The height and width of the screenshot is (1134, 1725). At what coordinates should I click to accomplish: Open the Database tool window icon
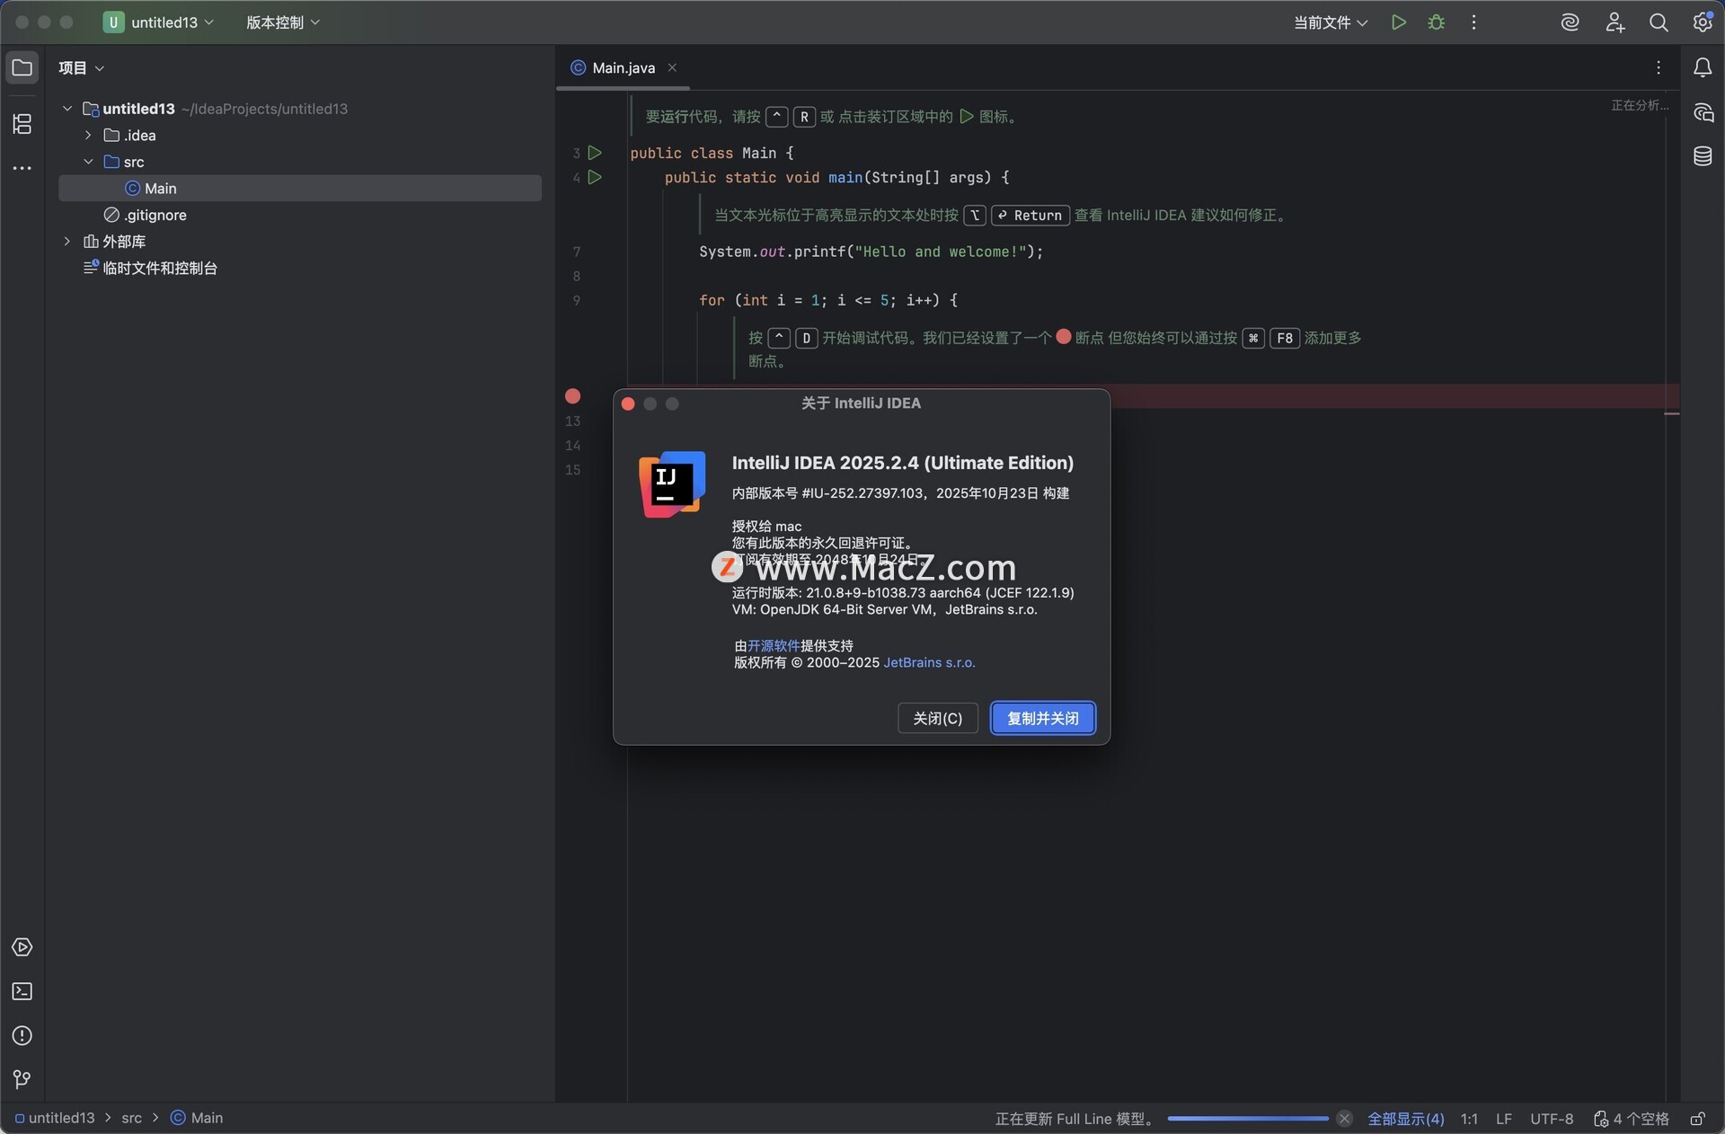click(1703, 156)
